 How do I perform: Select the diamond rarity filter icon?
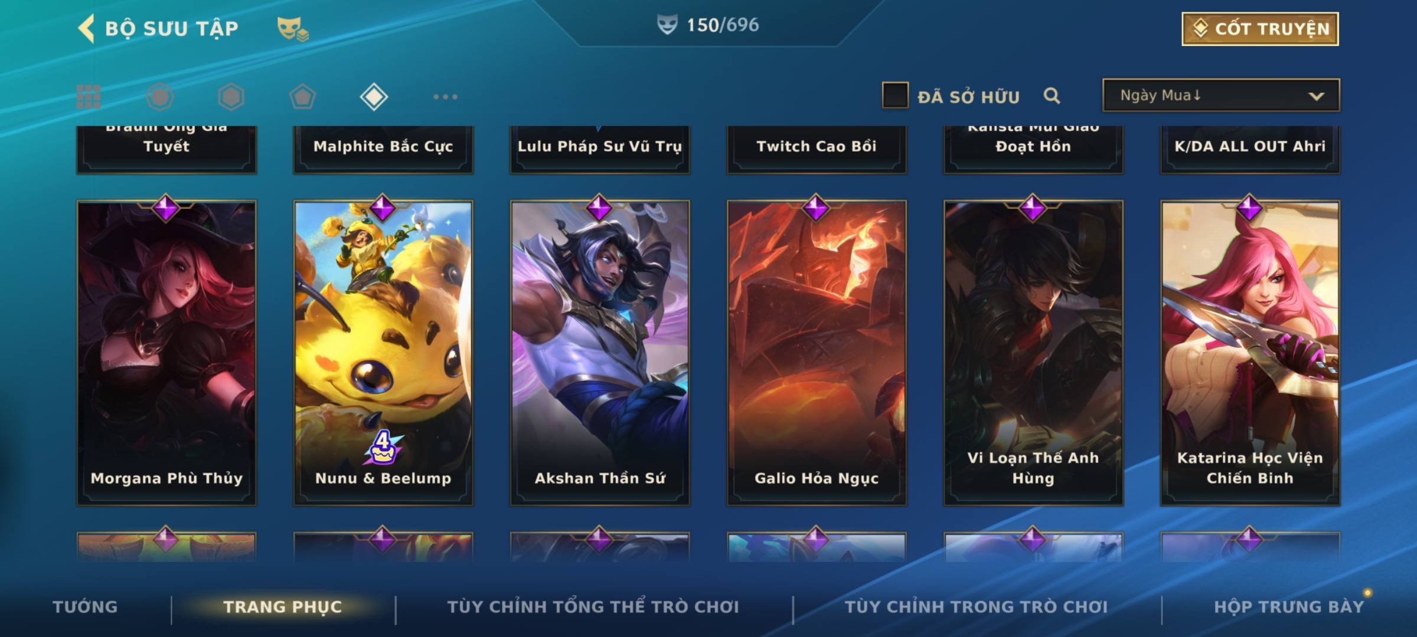[x=374, y=97]
